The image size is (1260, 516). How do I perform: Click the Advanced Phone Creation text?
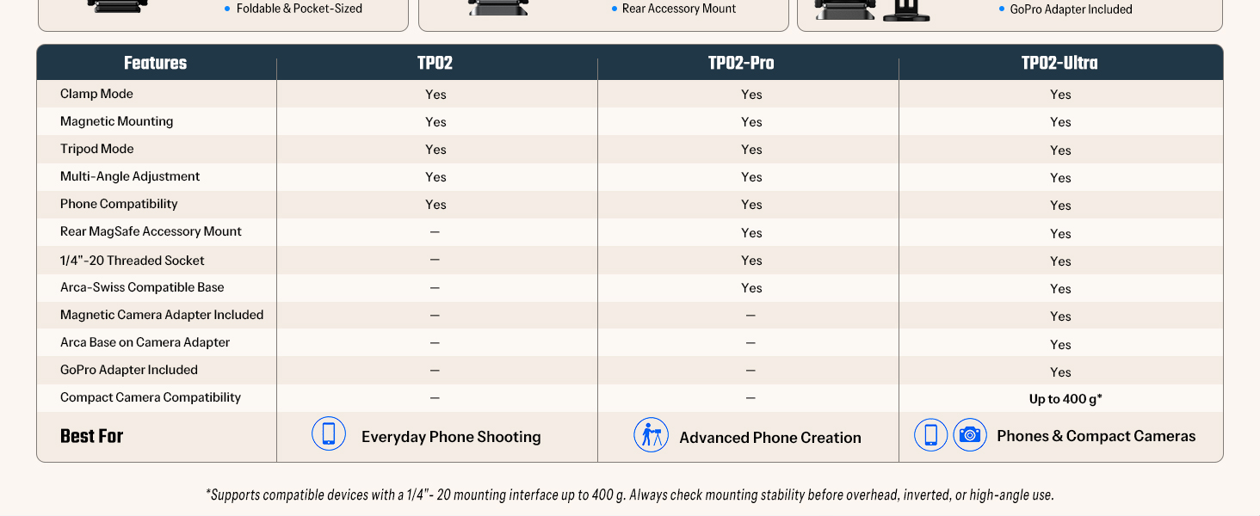point(770,438)
